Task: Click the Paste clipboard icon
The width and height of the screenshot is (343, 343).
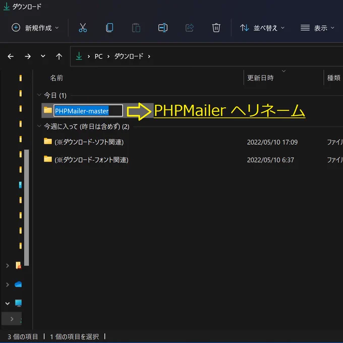Action: [136, 28]
